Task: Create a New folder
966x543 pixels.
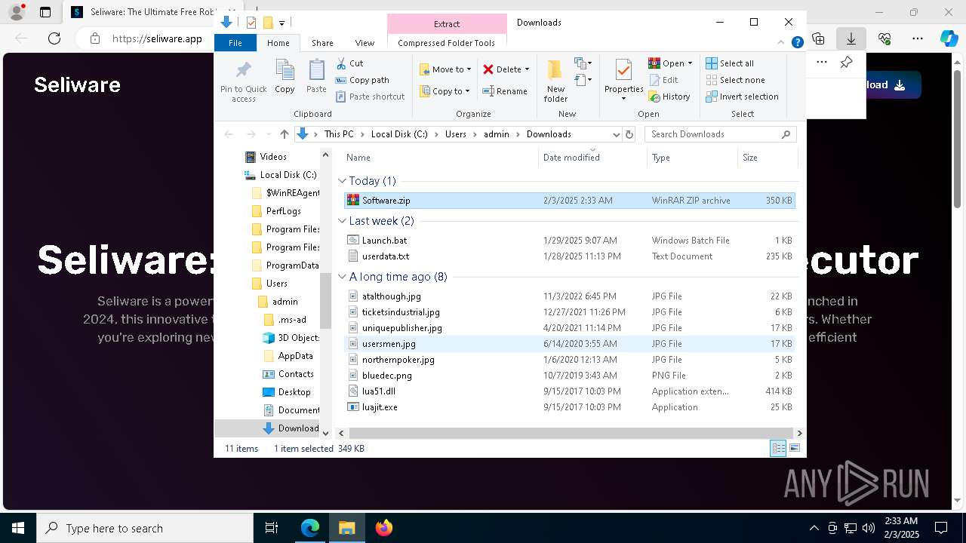Action: click(x=555, y=81)
